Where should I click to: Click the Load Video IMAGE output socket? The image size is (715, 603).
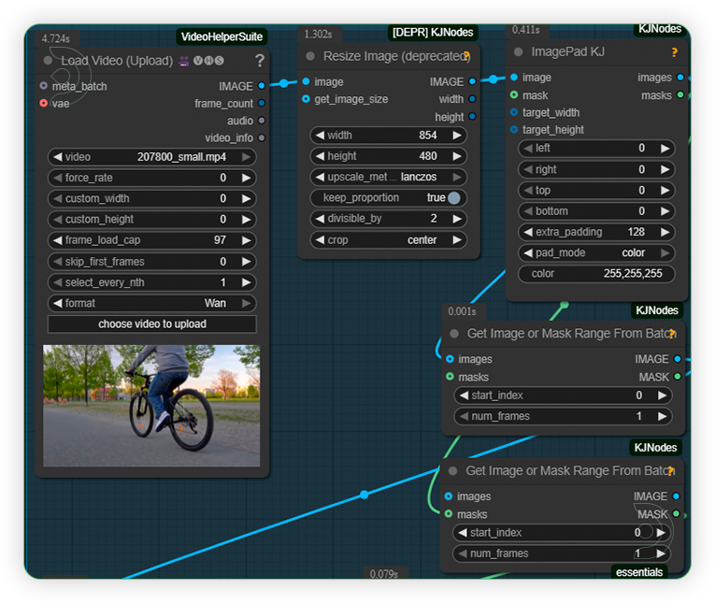[262, 86]
